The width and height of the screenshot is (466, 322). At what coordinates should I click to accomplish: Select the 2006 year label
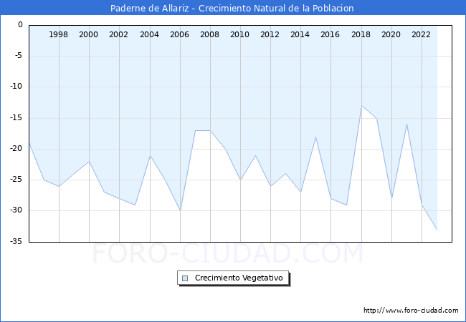click(179, 34)
